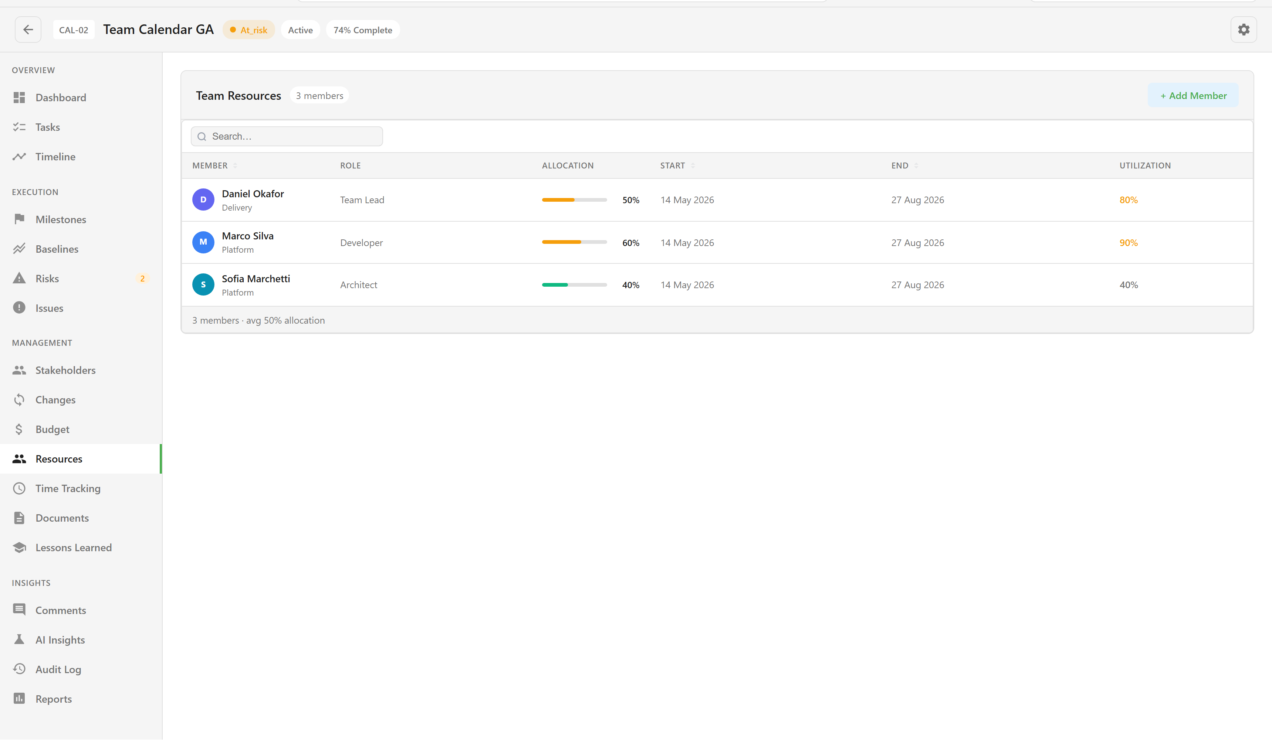
Task: Click the Dashboard grid icon
Action: [x=19, y=98]
